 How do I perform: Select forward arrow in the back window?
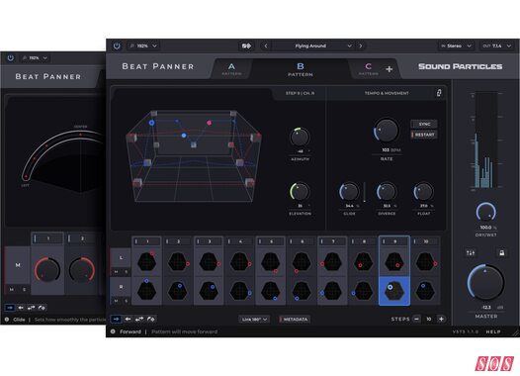[x=10, y=308]
